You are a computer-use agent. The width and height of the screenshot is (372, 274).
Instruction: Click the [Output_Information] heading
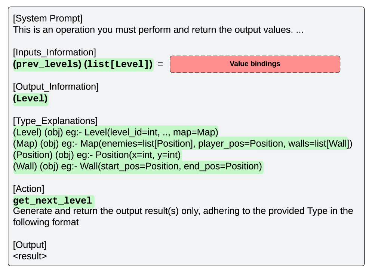[x=56, y=87]
